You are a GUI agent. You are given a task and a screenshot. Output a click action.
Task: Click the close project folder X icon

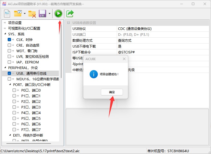pyautogui.click(x=32, y=14)
